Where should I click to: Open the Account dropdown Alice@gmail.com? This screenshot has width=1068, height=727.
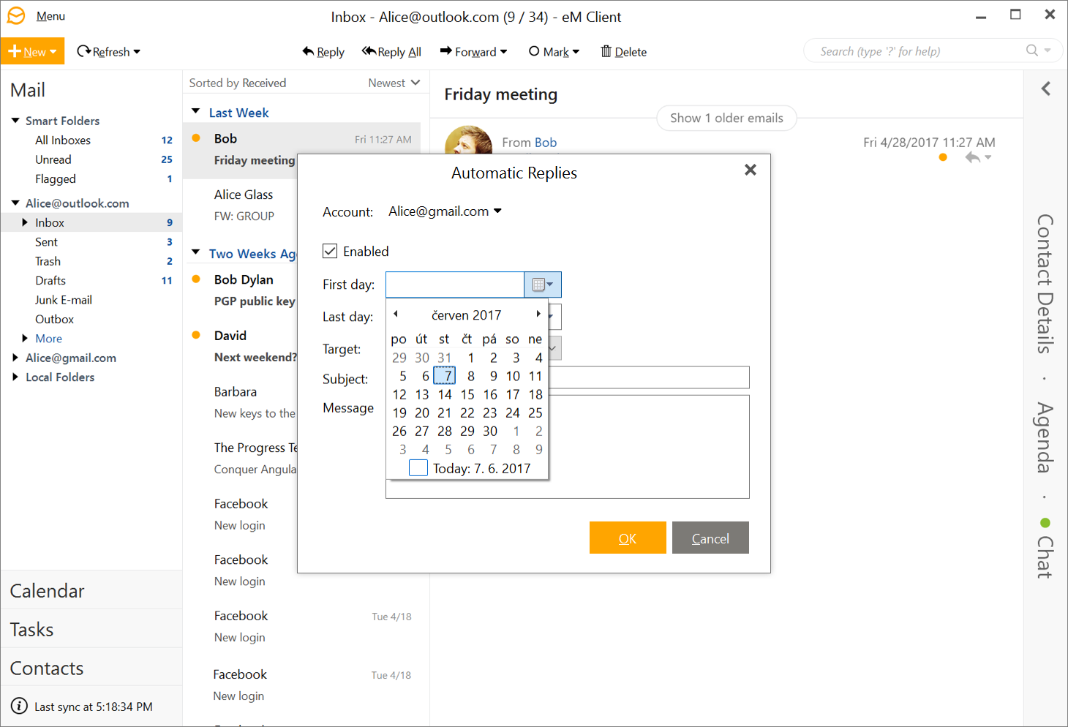tap(445, 211)
